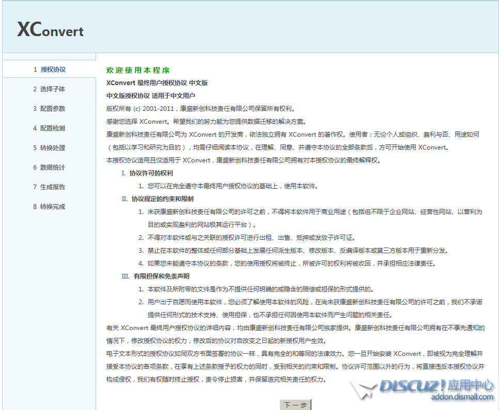Click the clause 本软件及所附带的文件
The height and width of the screenshot is (410, 503).
click(x=261, y=289)
